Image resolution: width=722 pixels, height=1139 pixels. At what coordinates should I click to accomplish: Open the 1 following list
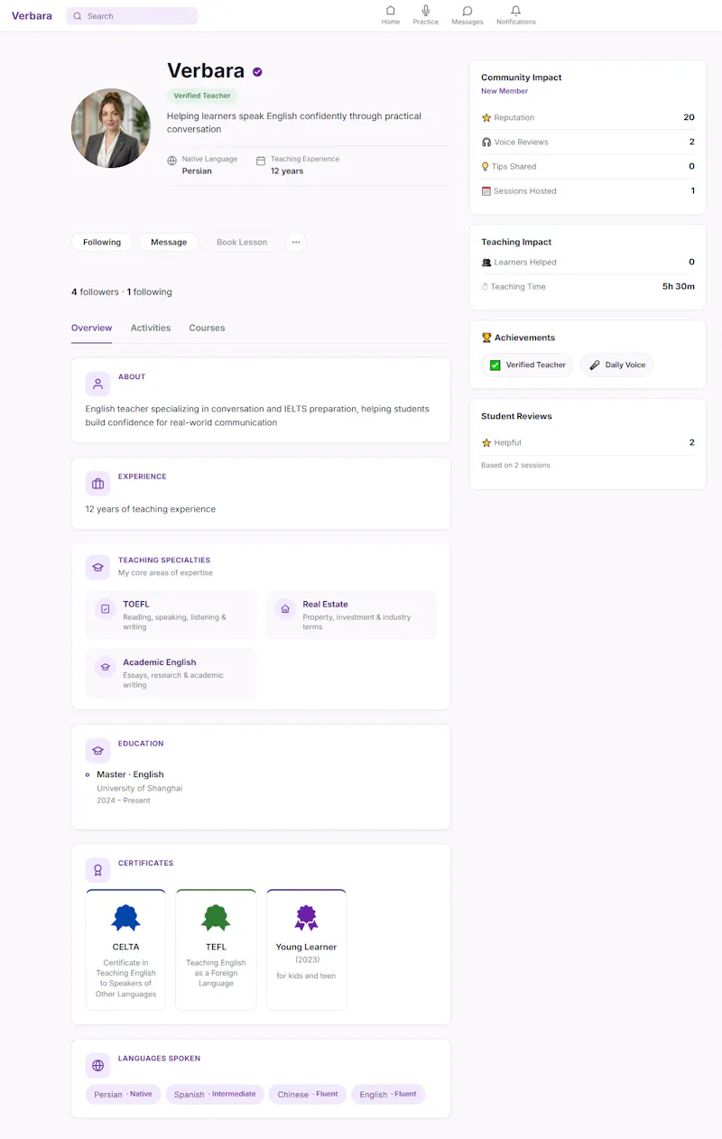pos(149,292)
